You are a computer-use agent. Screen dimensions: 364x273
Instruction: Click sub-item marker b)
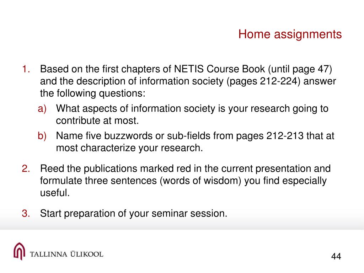coord(42,136)
